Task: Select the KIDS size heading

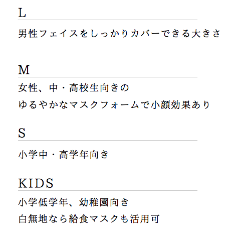Action: coord(36,183)
